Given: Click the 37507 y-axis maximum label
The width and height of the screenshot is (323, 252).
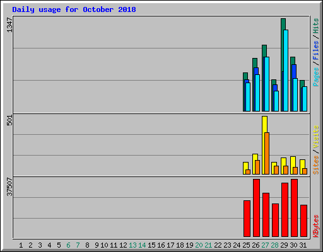Looking at the screenshot, I should pos(9,186).
